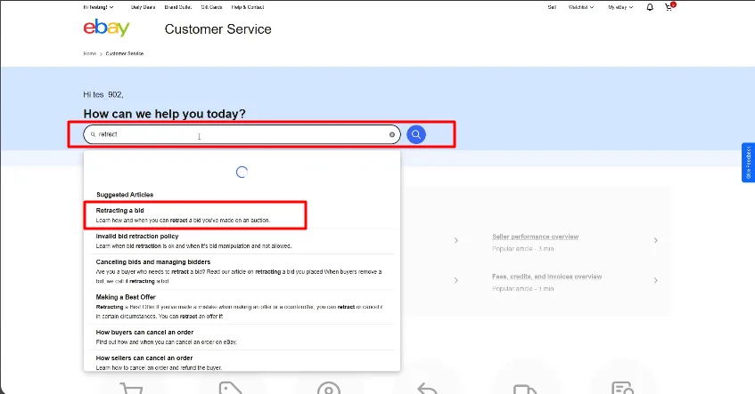The image size is (755, 394).
Task: Click the shopping cart category icon at the bottom
Action: tap(131, 389)
